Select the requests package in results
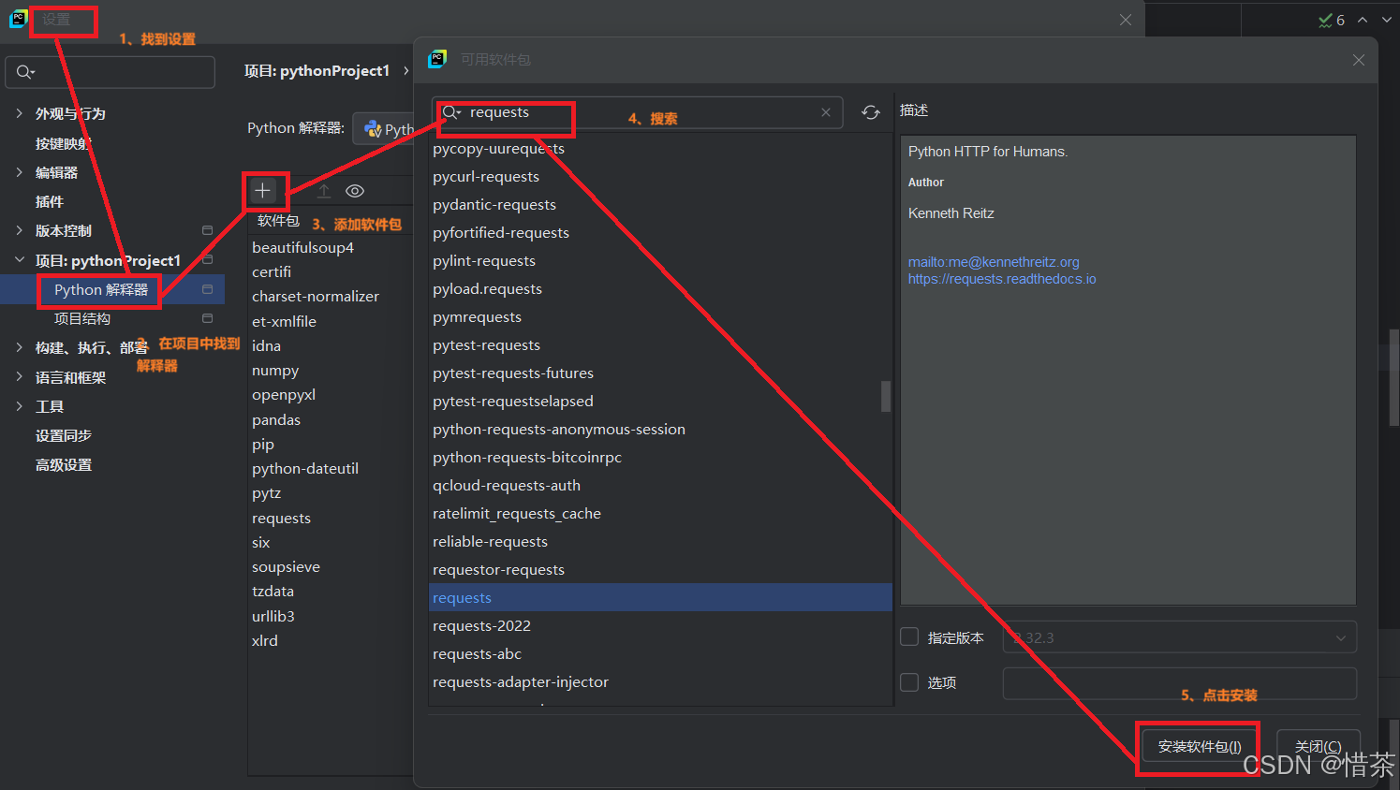Screen dimensions: 1400x790 pos(660,597)
